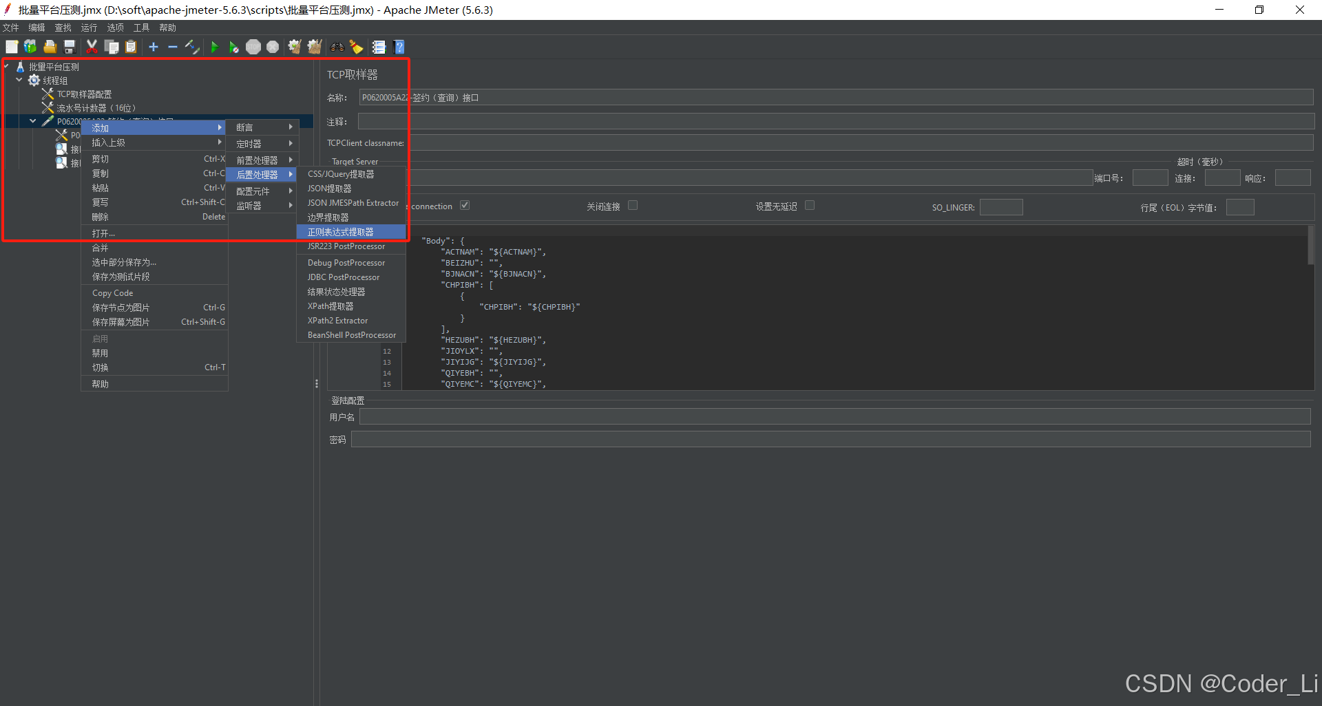This screenshot has height=706, width=1322.
Task: Open the 文件 menu in menu bar
Action: [11, 28]
